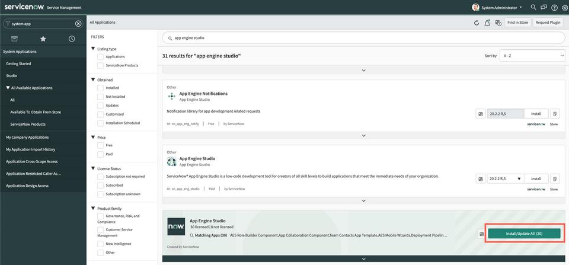The height and width of the screenshot is (265, 569).
Task: Check the Now Intelligence filter
Action: (100, 244)
